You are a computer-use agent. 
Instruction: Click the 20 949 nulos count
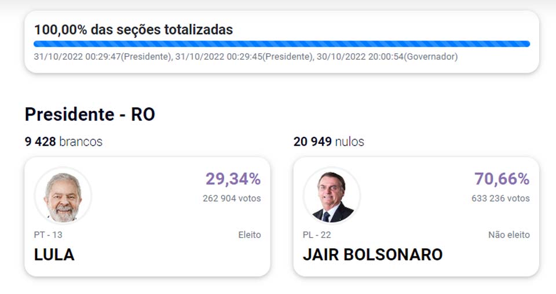(x=329, y=141)
